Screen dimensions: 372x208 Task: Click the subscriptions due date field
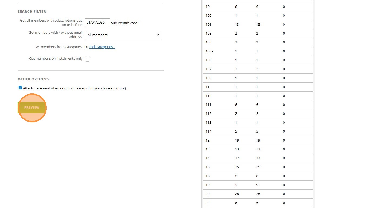coord(97,22)
